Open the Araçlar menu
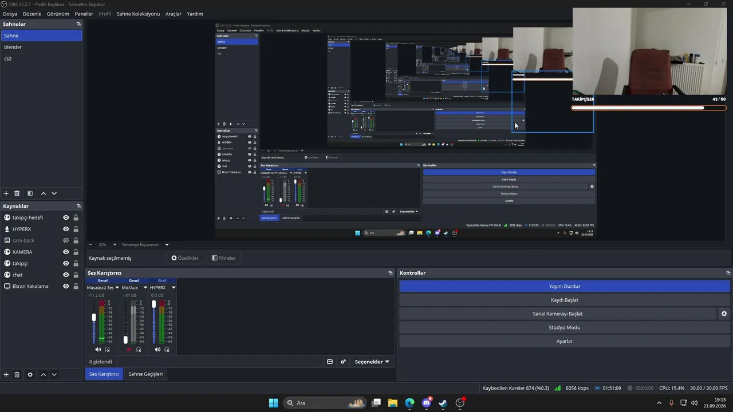 click(x=174, y=14)
